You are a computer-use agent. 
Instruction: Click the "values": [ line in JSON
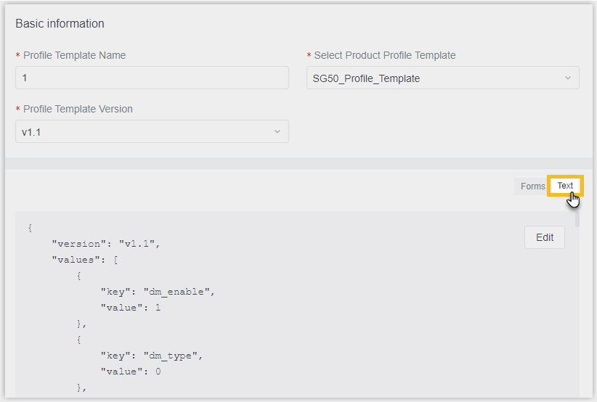(x=85, y=260)
